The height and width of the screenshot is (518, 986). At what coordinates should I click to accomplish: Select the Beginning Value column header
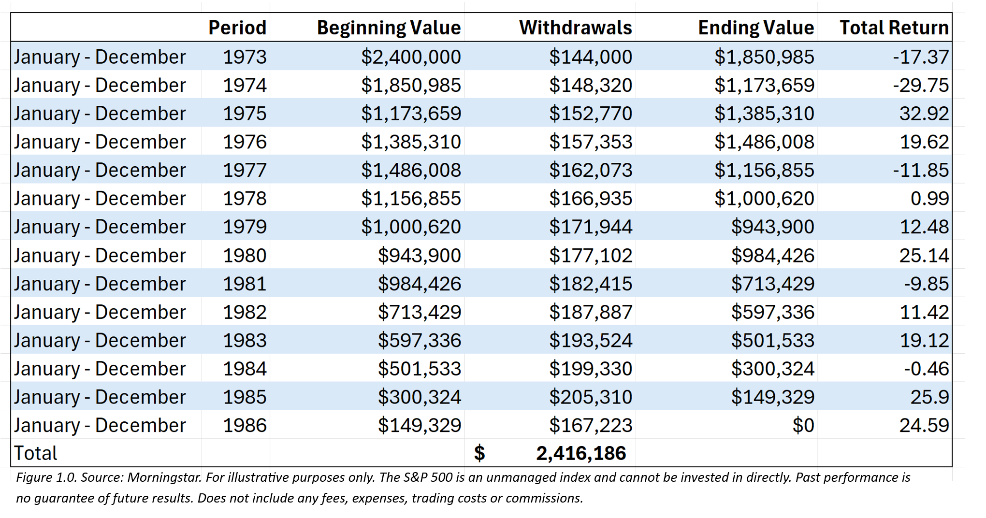[389, 28]
